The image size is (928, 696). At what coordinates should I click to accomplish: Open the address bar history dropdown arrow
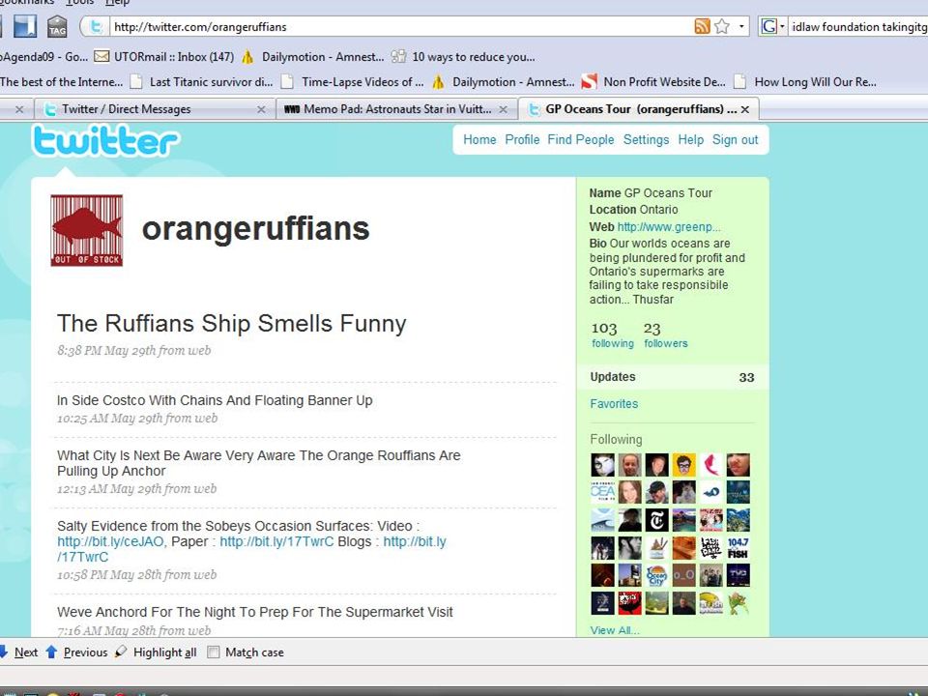pos(741,27)
